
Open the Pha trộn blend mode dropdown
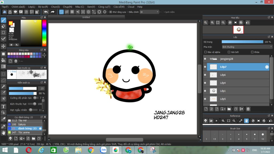pos(247,47)
